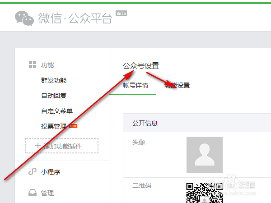The height and width of the screenshot is (203, 271).
Task: Open the 功能 grid icon
Action: 33,65
